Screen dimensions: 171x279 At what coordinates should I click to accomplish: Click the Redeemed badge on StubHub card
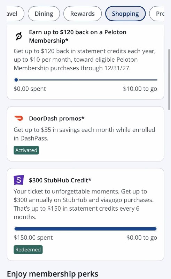point(28,249)
